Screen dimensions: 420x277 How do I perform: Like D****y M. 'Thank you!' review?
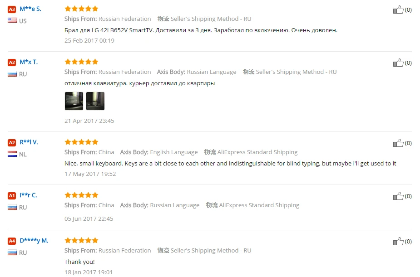[398, 241]
